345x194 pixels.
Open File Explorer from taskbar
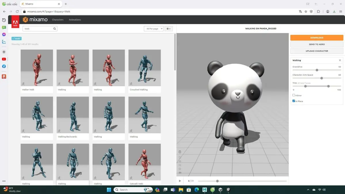181,190
